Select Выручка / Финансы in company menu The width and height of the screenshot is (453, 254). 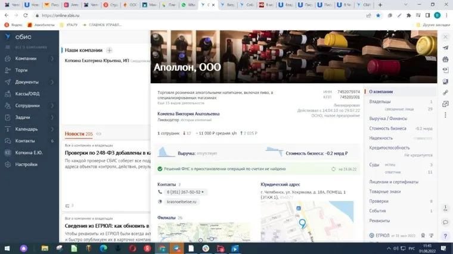[x=389, y=118]
